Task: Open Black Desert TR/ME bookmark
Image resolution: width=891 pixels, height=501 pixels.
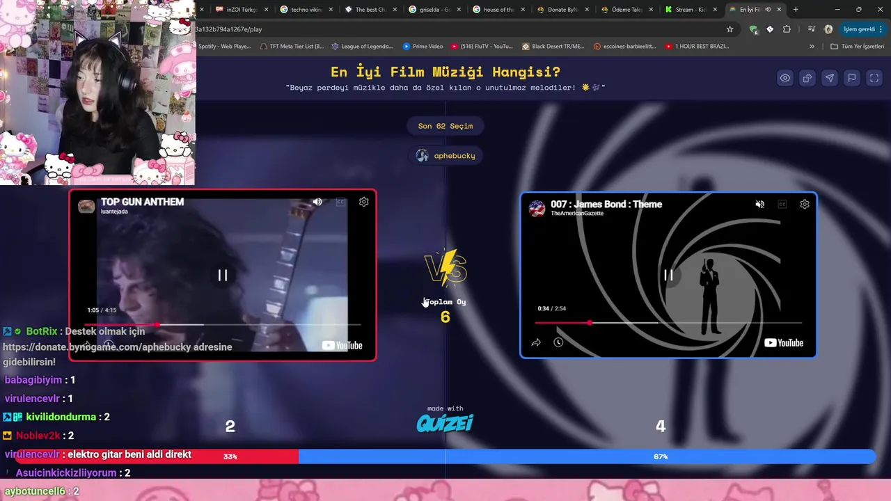Action: [x=553, y=46]
